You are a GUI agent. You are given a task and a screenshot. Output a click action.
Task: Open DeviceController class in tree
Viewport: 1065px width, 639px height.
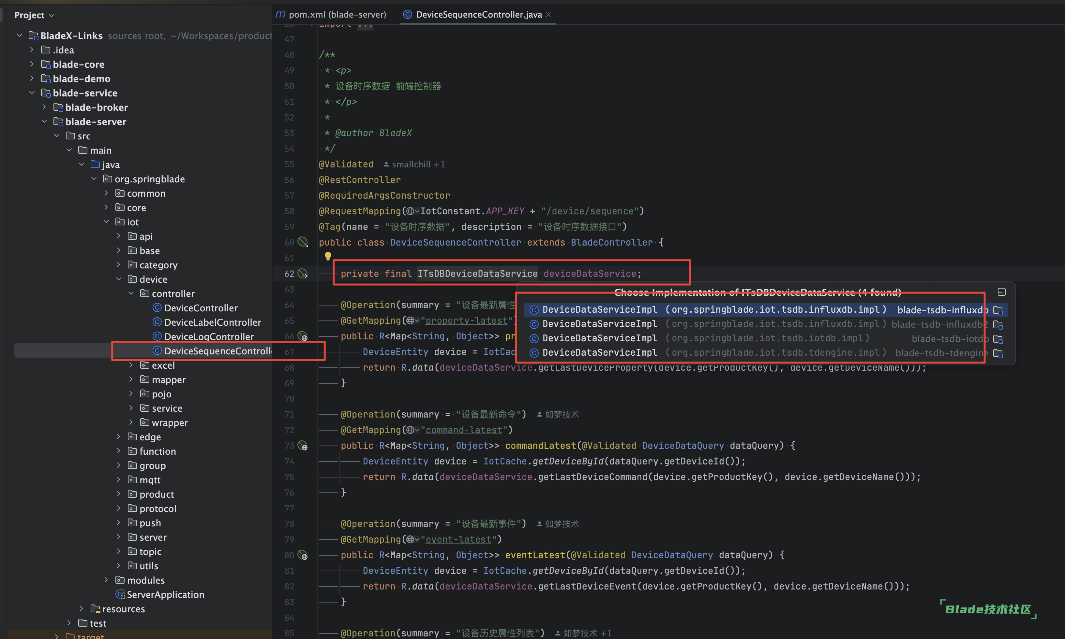tap(201, 308)
